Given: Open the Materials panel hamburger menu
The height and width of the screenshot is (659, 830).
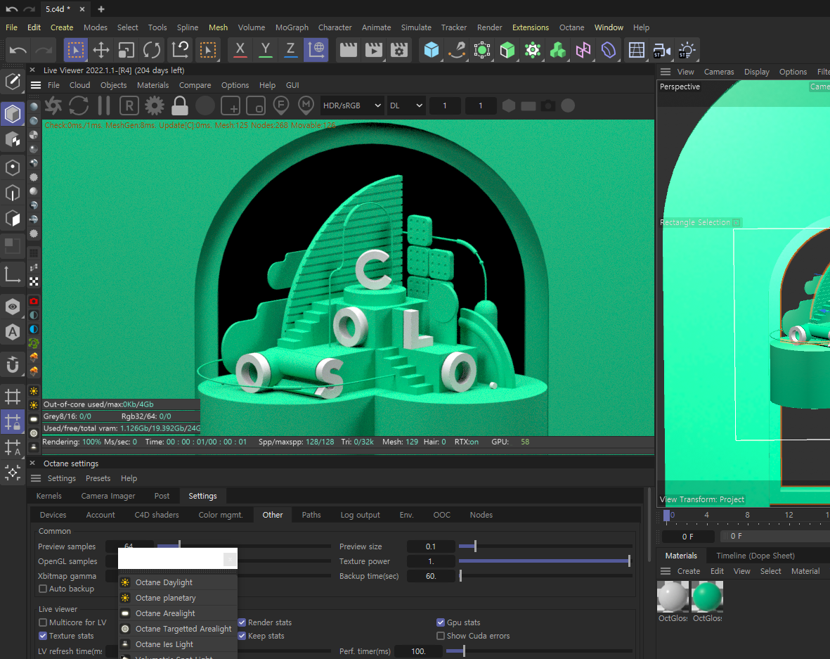Looking at the screenshot, I should coord(666,571).
